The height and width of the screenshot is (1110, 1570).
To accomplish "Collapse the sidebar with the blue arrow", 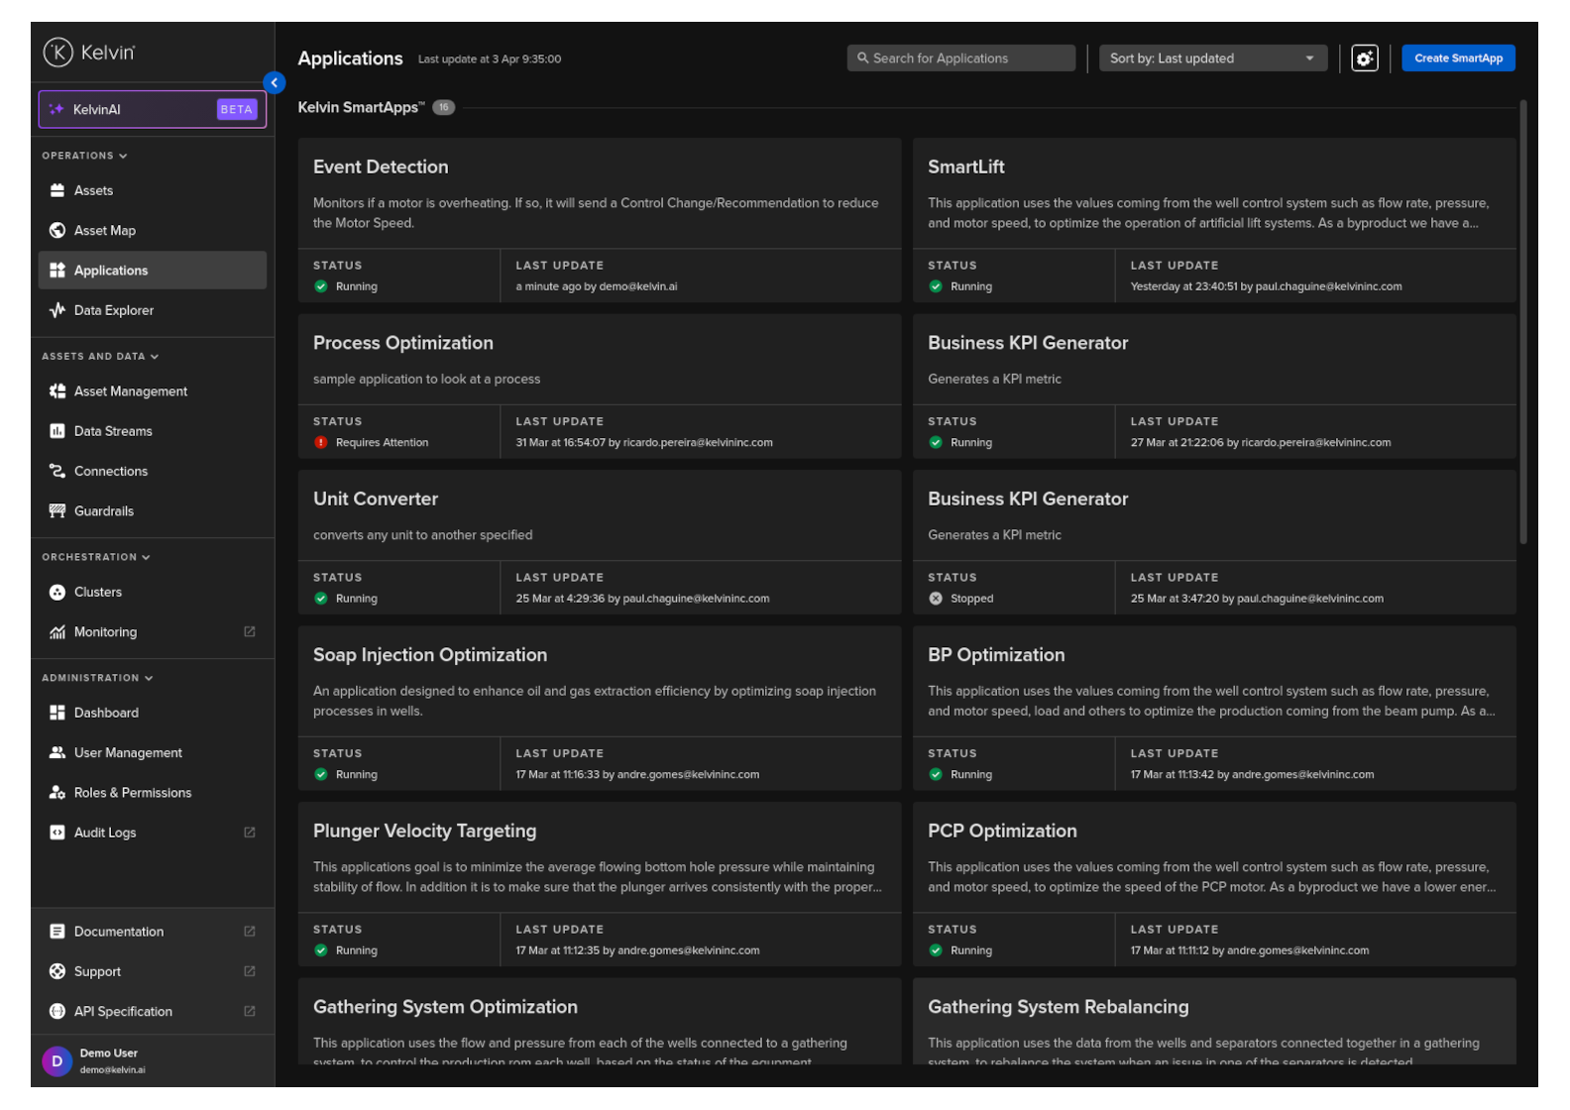I will pyautogui.click(x=275, y=83).
